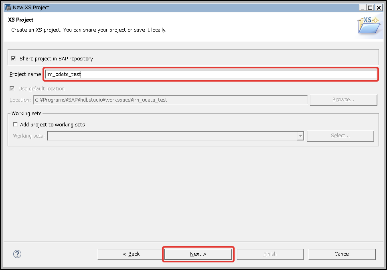Uncheck Share project in SAP repository
The image size is (387, 270).
pos(13,58)
